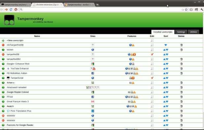Click globe site icon in TamperScript row
204x130 pixels.
(93, 78)
